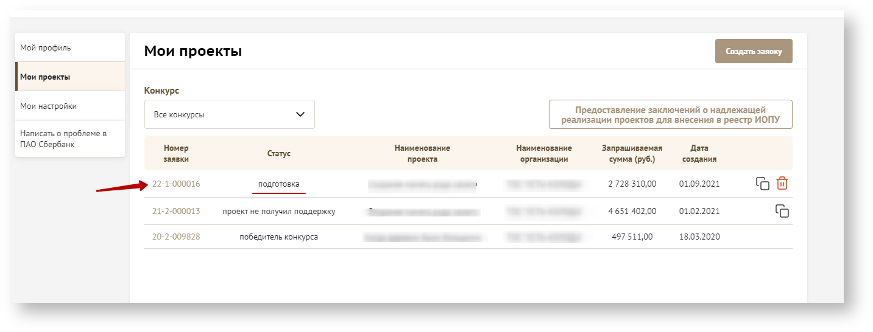Open the 'Все конкурсы' contest dropdown
This screenshot has height=332, width=873.
coord(230,114)
